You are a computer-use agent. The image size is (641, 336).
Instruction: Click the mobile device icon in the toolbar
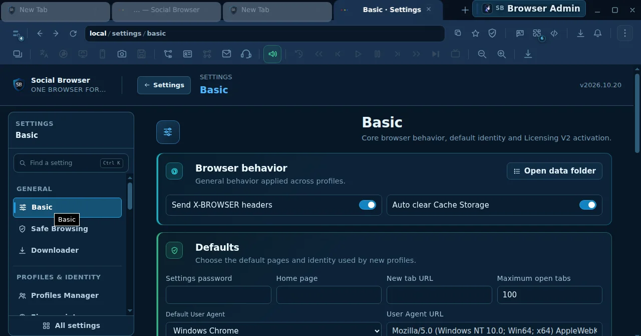point(102,54)
